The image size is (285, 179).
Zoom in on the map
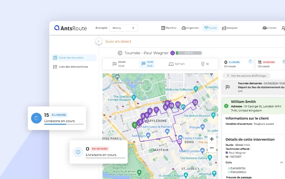pos(212,139)
